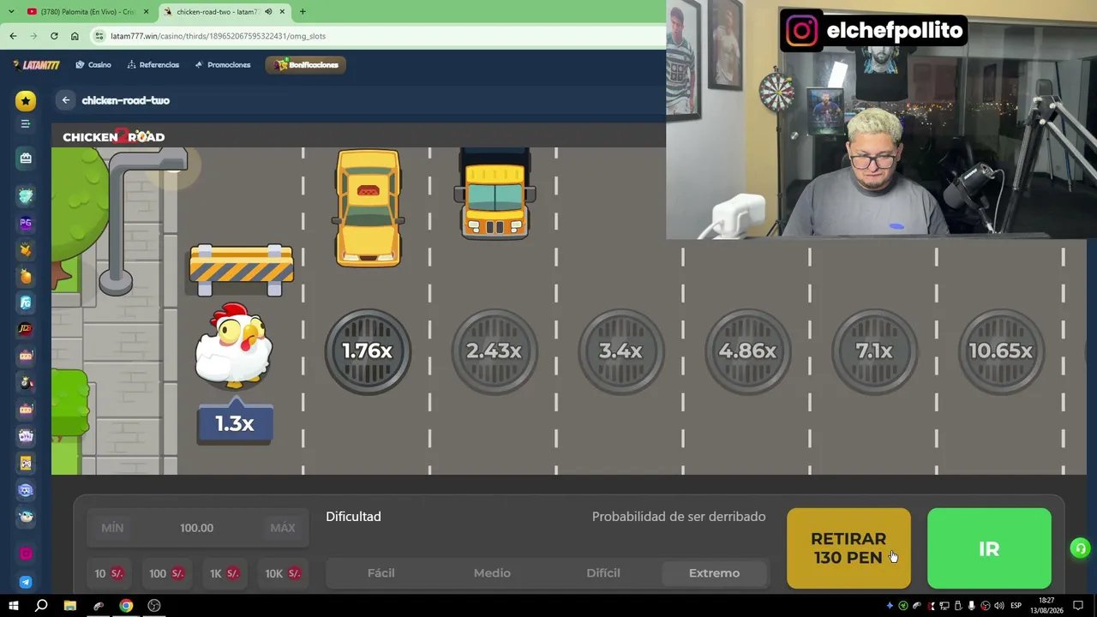1097x617 pixels.
Task: Reload the page with the refresh icon
Action: click(x=54, y=36)
